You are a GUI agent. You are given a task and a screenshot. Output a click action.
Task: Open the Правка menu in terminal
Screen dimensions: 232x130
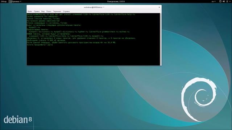(37, 11)
